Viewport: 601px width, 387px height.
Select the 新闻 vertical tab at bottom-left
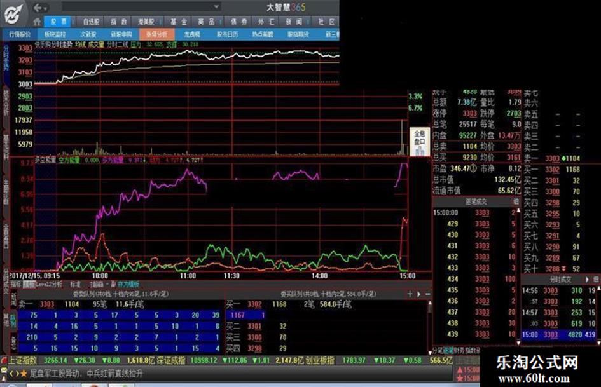(14, 299)
